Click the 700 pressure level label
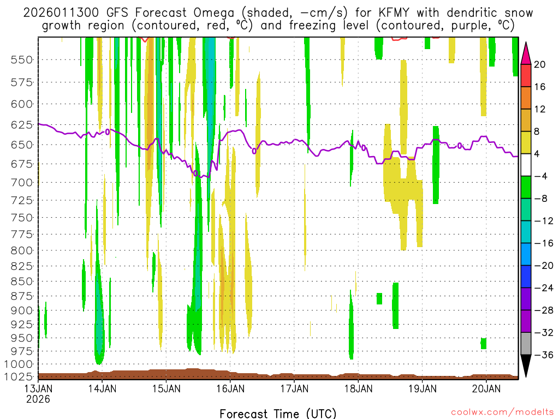Image resolution: width=559 pixels, height=419 pixels. coord(21,182)
